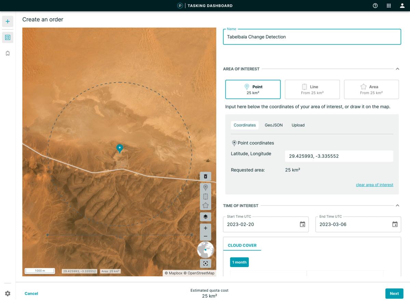Center the map with the focus icon
Image resolution: width=410 pixels, height=307 pixels.
(205, 263)
